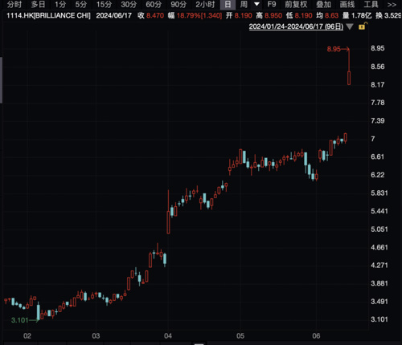The width and height of the screenshot is (402, 345).
Task: Select the 15分 interval
Action: coord(104,4)
